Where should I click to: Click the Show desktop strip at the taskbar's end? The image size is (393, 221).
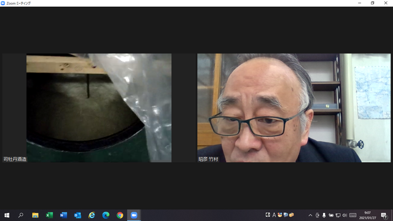(x=392, y=215)
